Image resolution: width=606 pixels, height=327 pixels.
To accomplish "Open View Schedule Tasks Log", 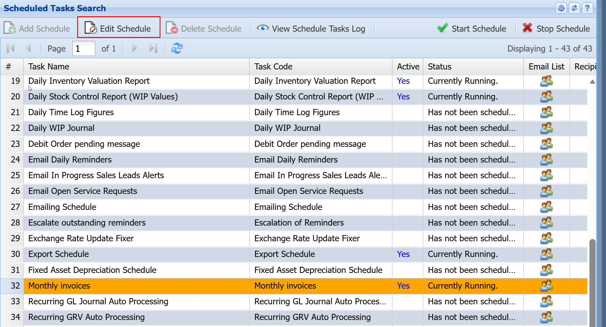I will click(311, 29).
